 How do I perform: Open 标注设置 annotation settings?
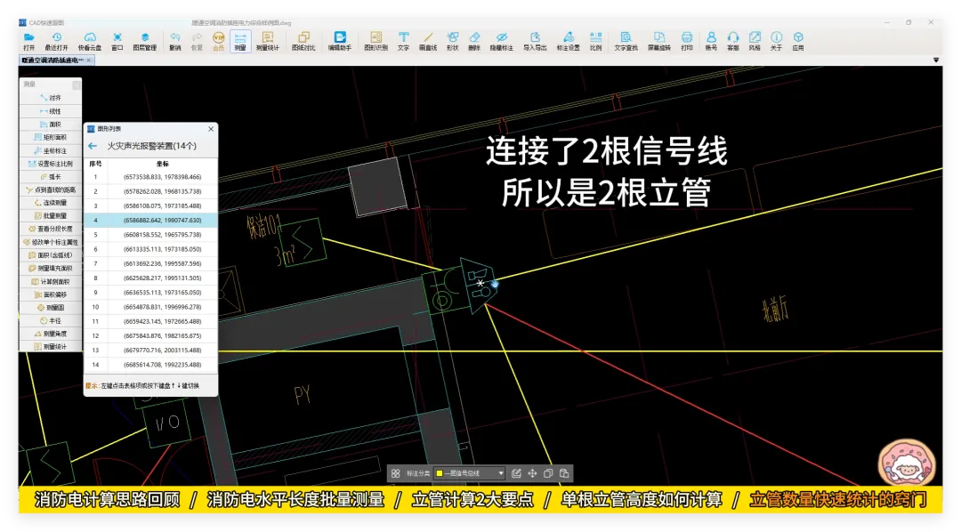point(568,41)
